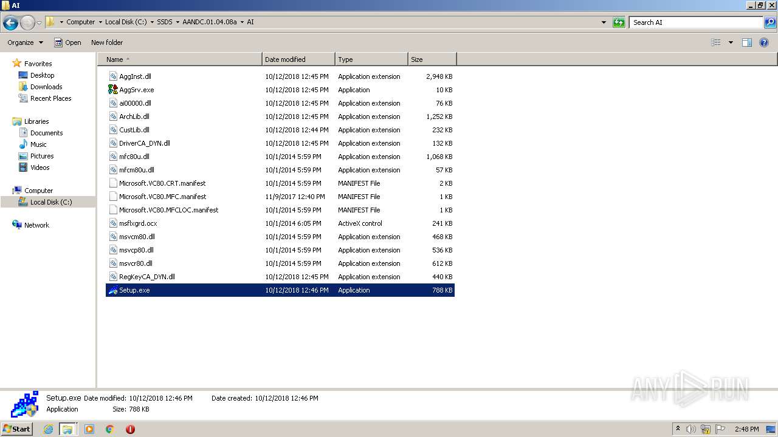Screen dimensions: 778x437
Task: Click the msvcr80.dll file icon
Action: point(113,263)
